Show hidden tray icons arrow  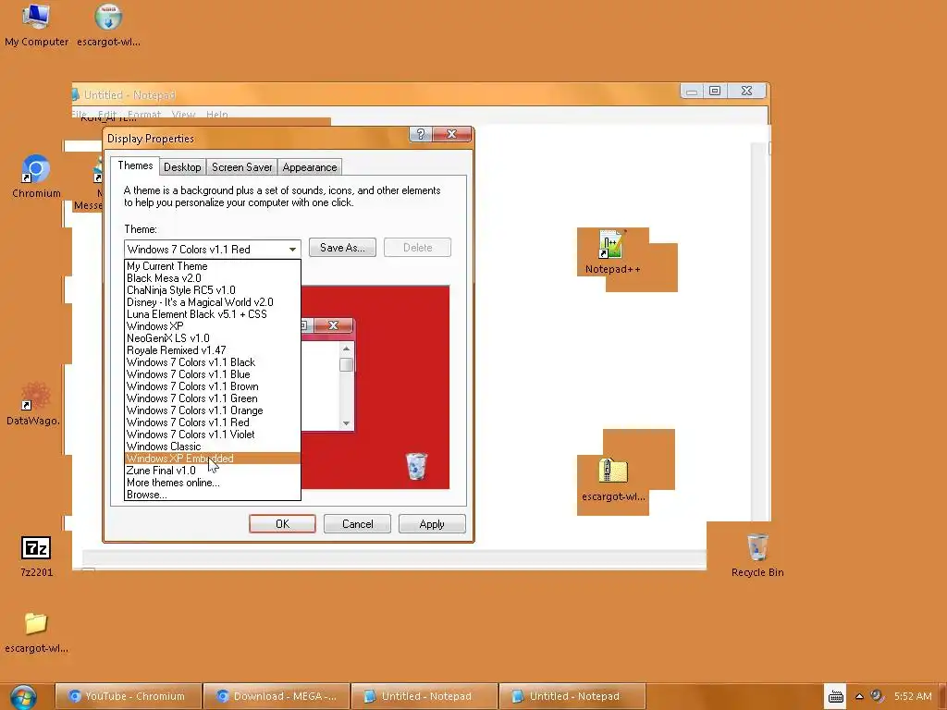click(859, 697)
